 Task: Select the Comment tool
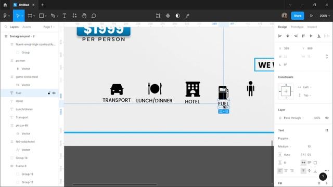point(94,16)
